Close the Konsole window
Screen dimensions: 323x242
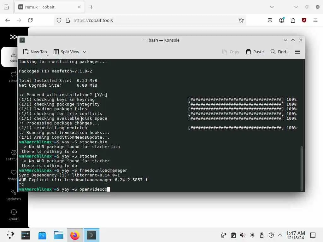pos(301,40)
